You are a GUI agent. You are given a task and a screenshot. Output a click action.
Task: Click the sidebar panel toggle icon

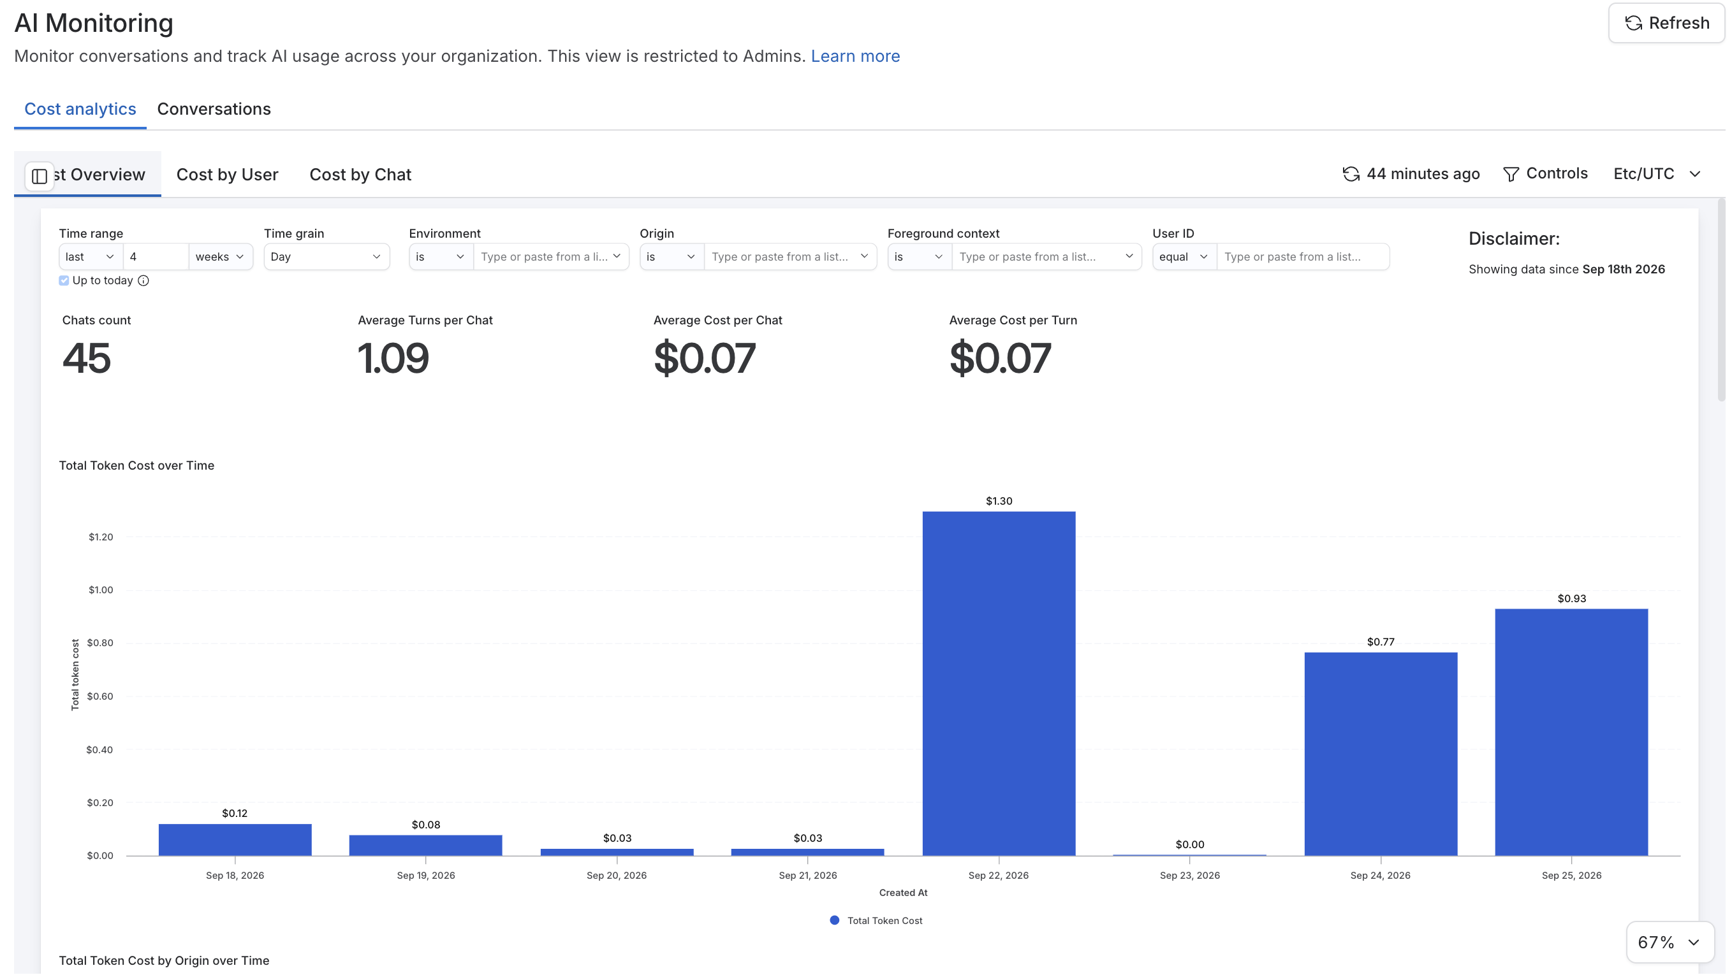[39, 176]
